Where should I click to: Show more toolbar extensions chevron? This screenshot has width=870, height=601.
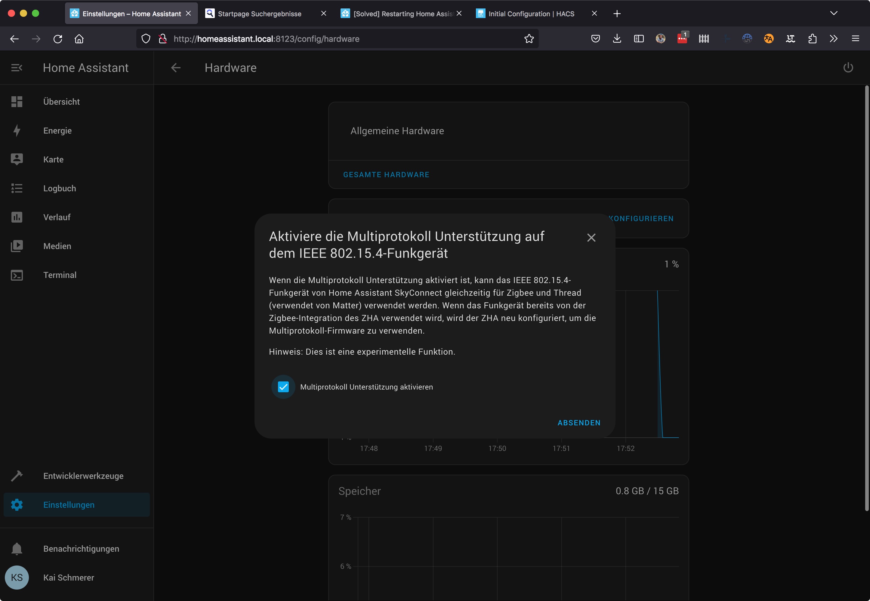coord(834,39)
